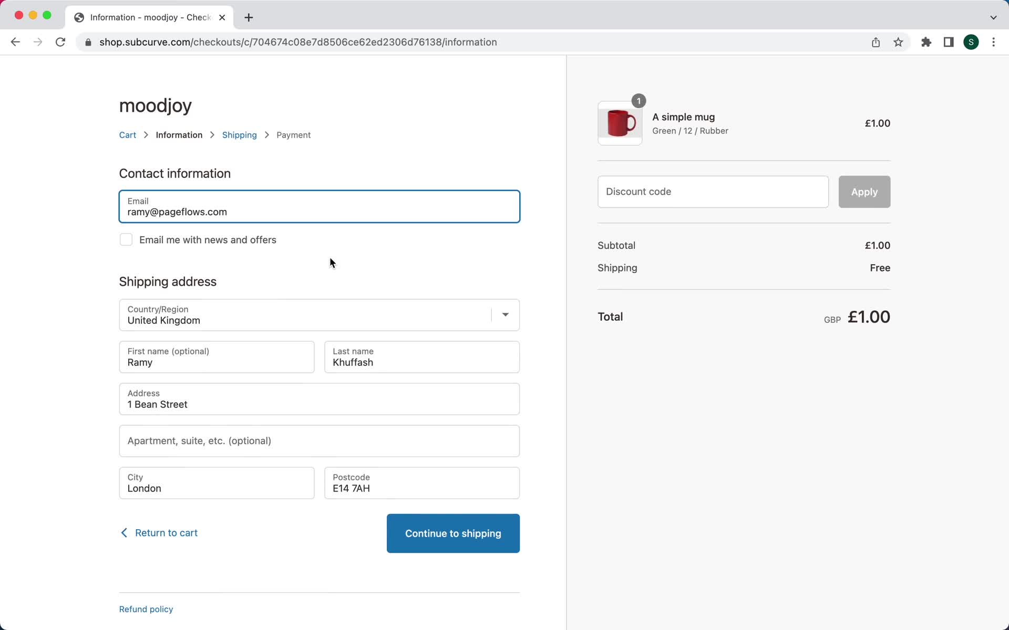The width and height of the screenshot is (1009, 630).
Task: Click the bookmark star icon
Action: [899, 42]
